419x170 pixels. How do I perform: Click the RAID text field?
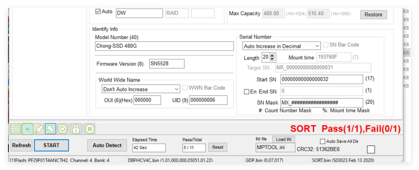pyautogui.click(x=177, y=13)
